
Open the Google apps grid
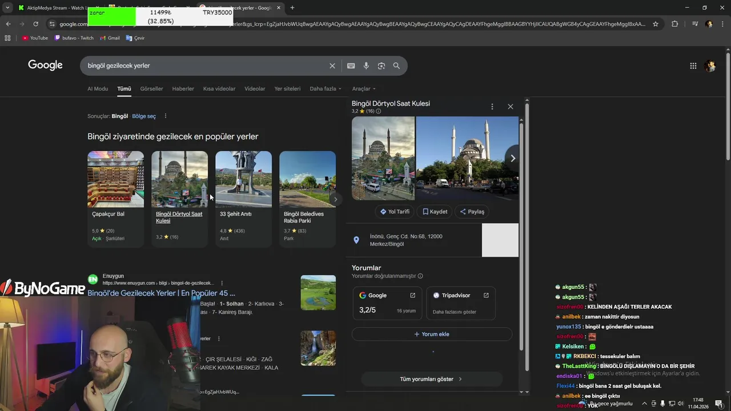pos(693,66)
